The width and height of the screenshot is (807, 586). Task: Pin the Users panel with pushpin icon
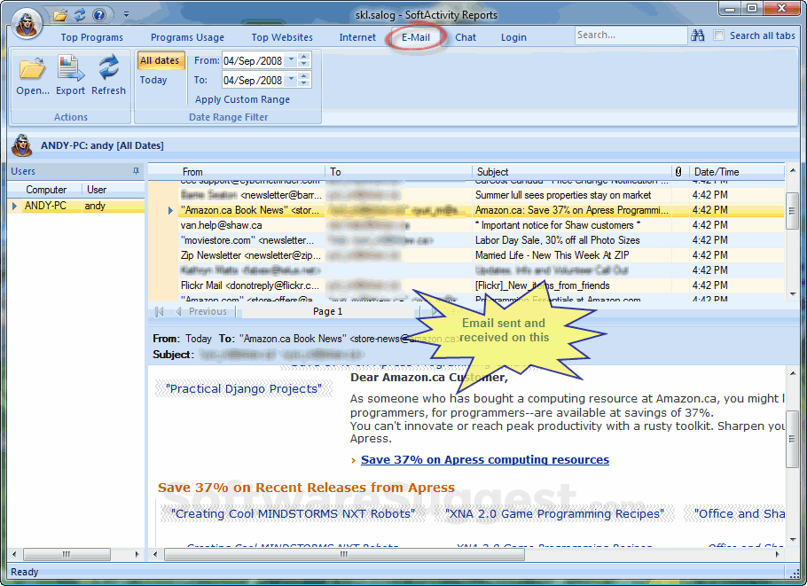pos(136,171)
